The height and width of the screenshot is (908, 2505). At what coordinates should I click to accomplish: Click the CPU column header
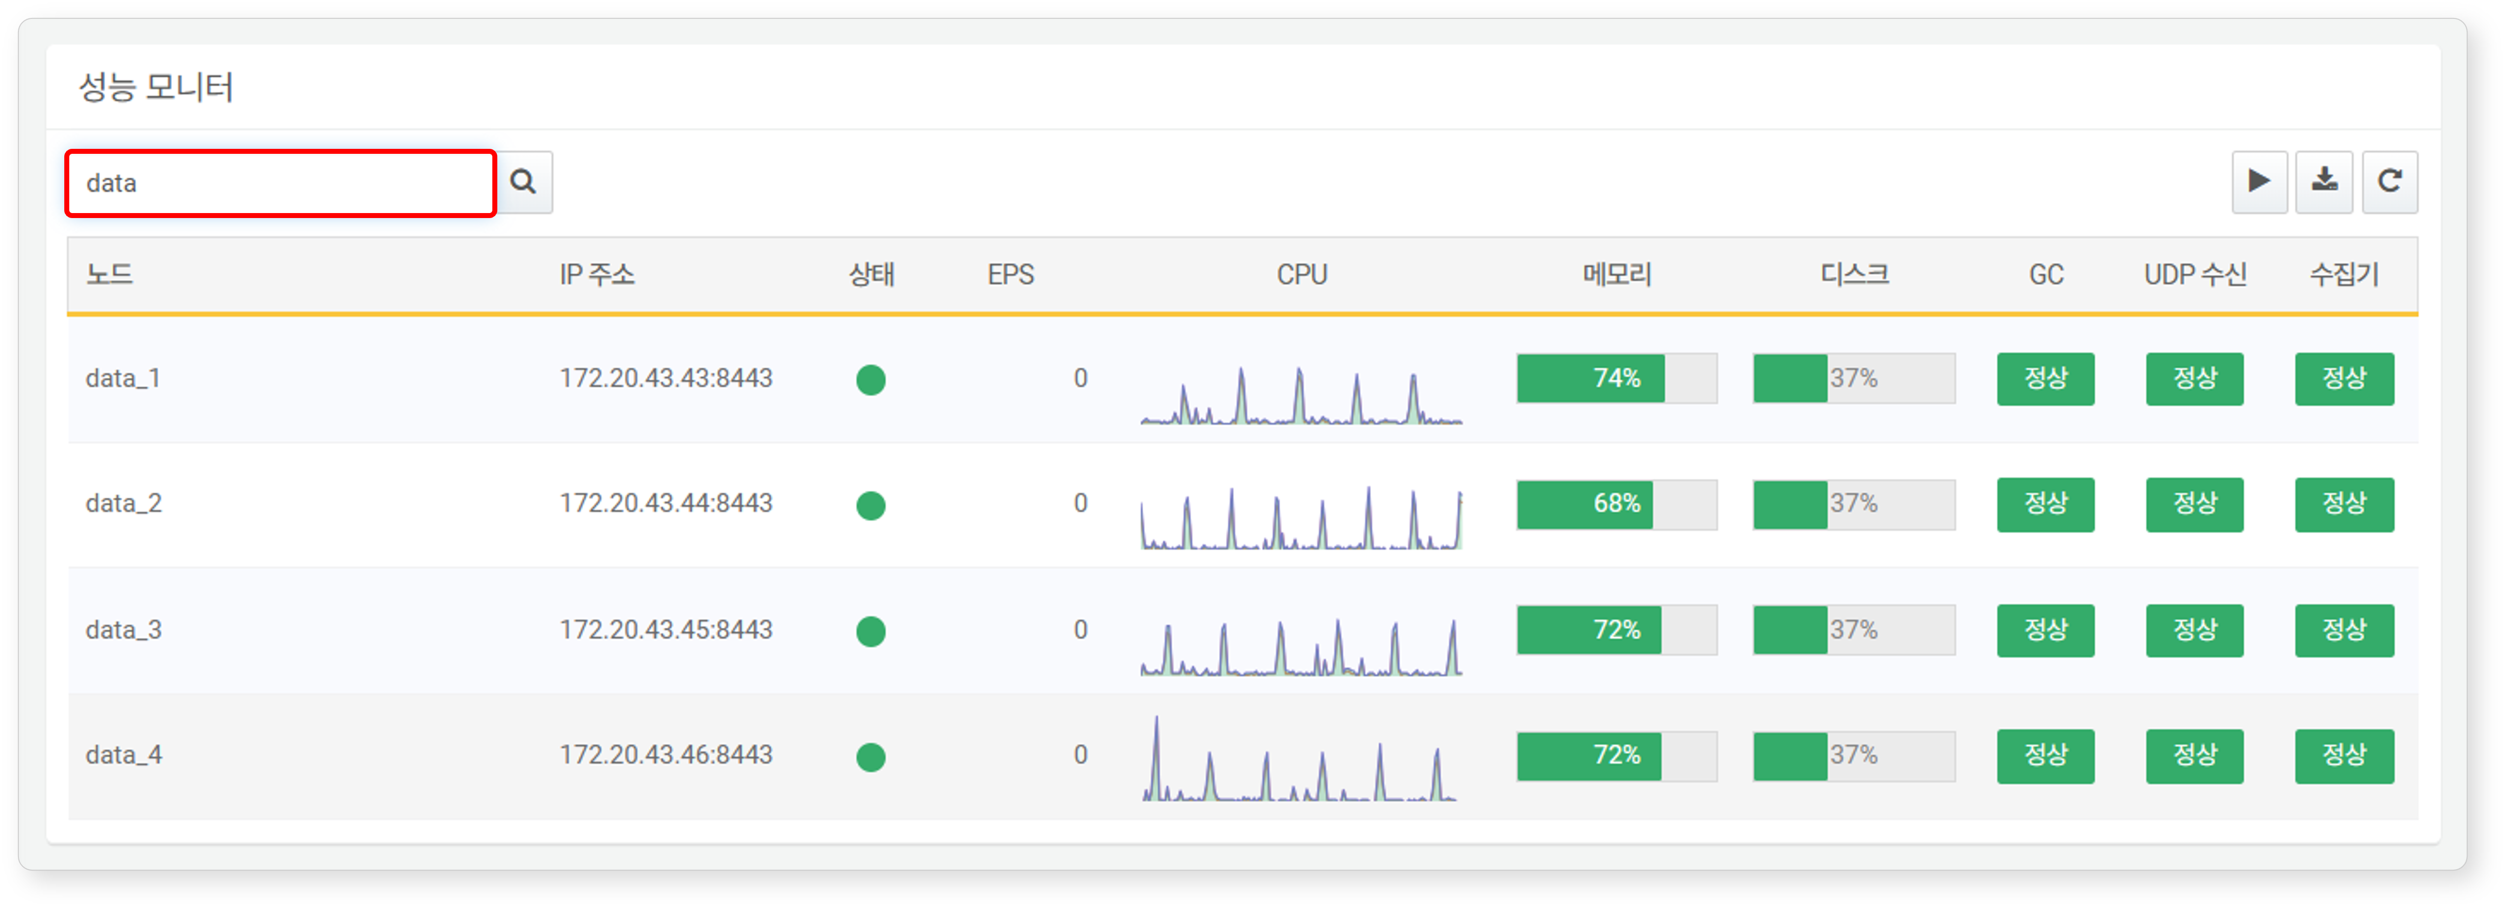1301,275
